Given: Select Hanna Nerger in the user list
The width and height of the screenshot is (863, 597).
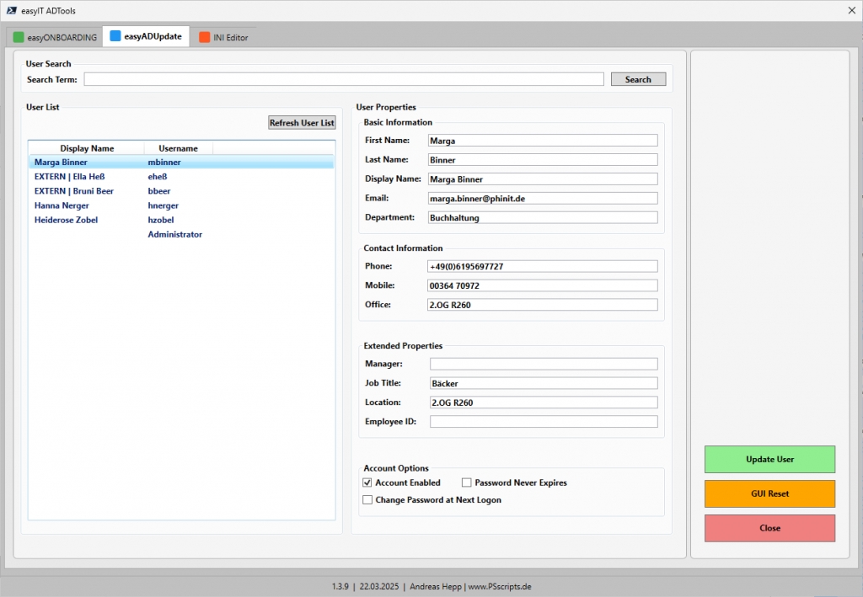Looking at the screenshot, I should (62, 205).
